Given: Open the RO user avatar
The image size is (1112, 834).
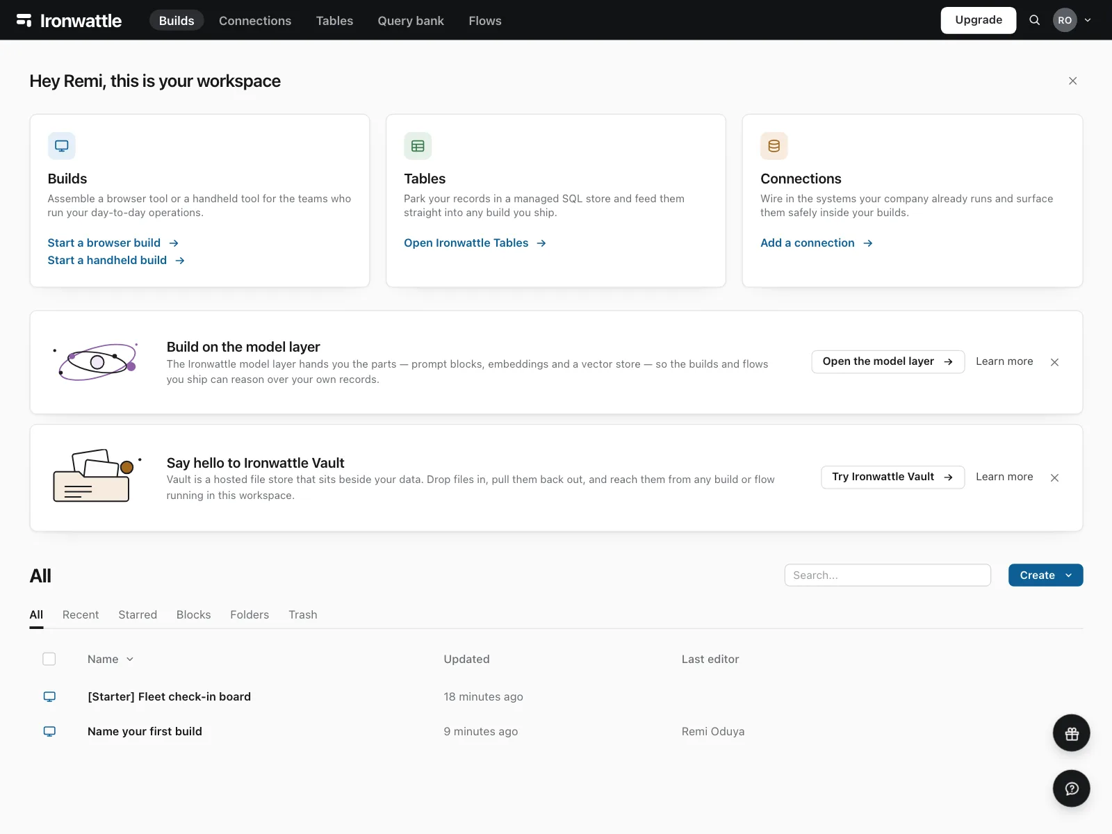Looking at the screenshot, I should pyautogui.click(x=1065, y=20).
